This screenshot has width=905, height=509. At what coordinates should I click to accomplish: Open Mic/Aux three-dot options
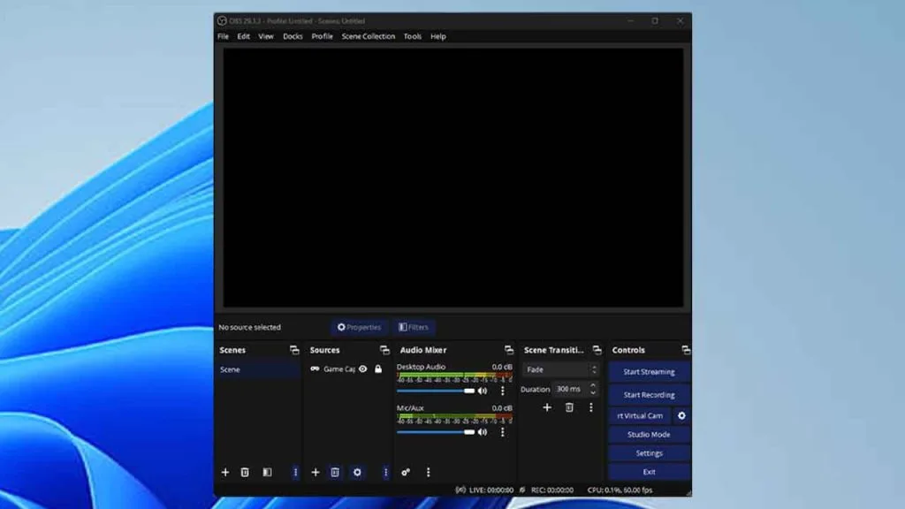503,431
